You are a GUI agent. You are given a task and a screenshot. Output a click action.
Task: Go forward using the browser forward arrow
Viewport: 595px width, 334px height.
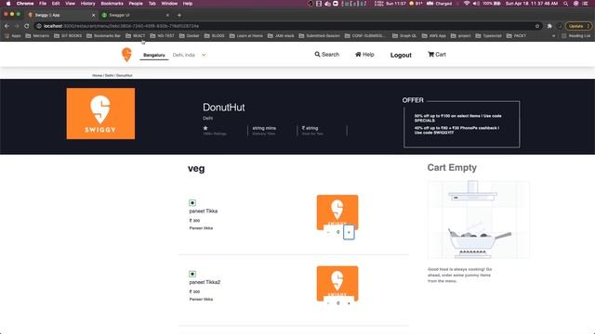coord(17,26)
